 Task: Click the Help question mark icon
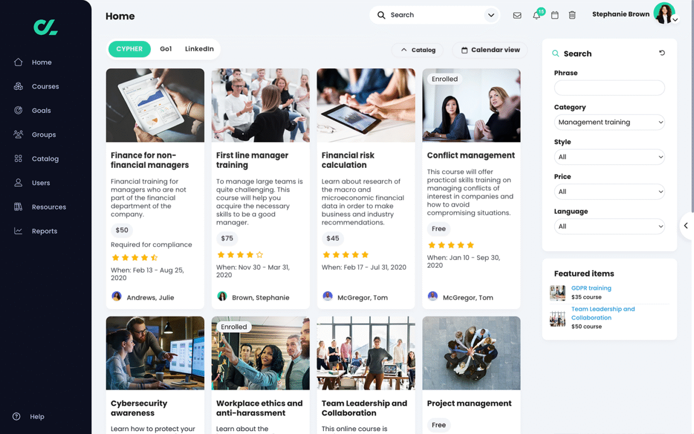pos(16,417)
